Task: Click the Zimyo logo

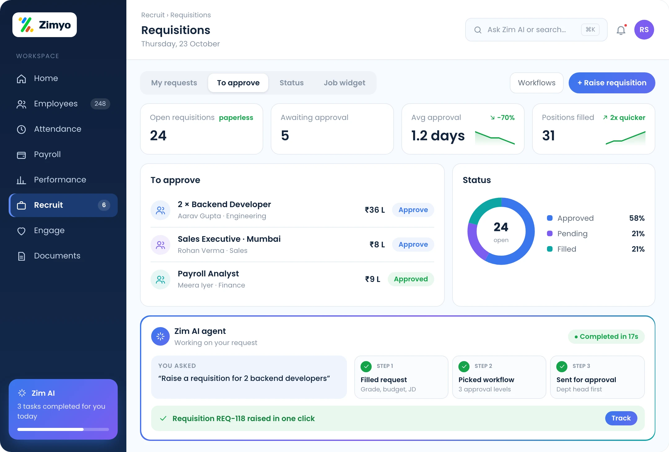Action: [x=45, y=25]
